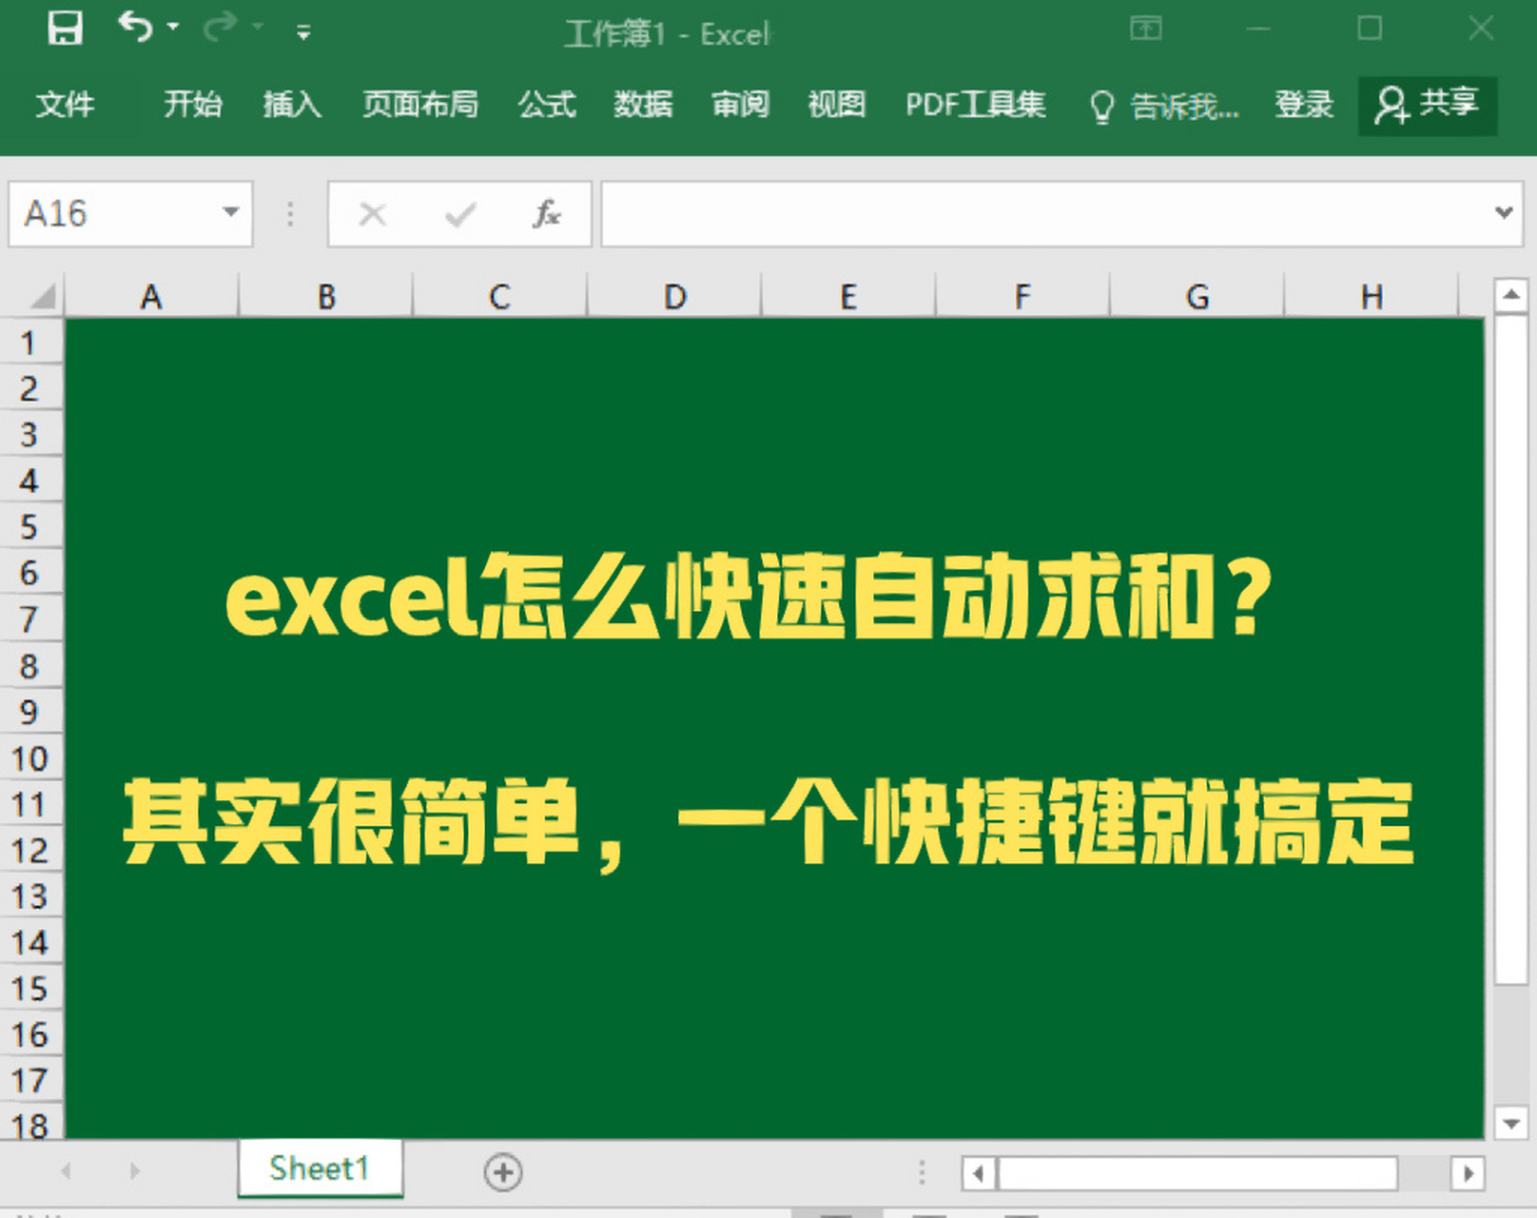
Task: Switch to the 插入 ribbon tab
Action: (292, 104)
